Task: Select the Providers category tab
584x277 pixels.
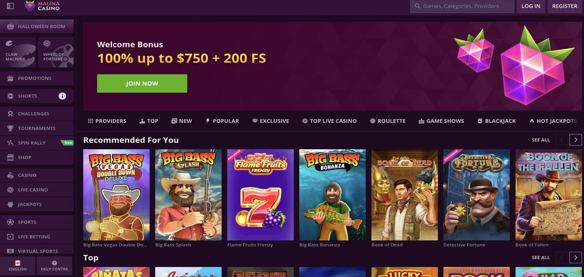Action: [x=107, y=121]
